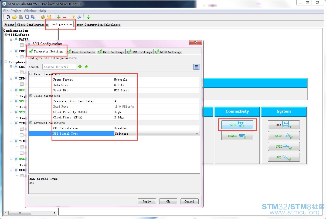This screenshot has height=219, width=326.
Task: Open the NVIC Settings tab
Action: (111, 52)
